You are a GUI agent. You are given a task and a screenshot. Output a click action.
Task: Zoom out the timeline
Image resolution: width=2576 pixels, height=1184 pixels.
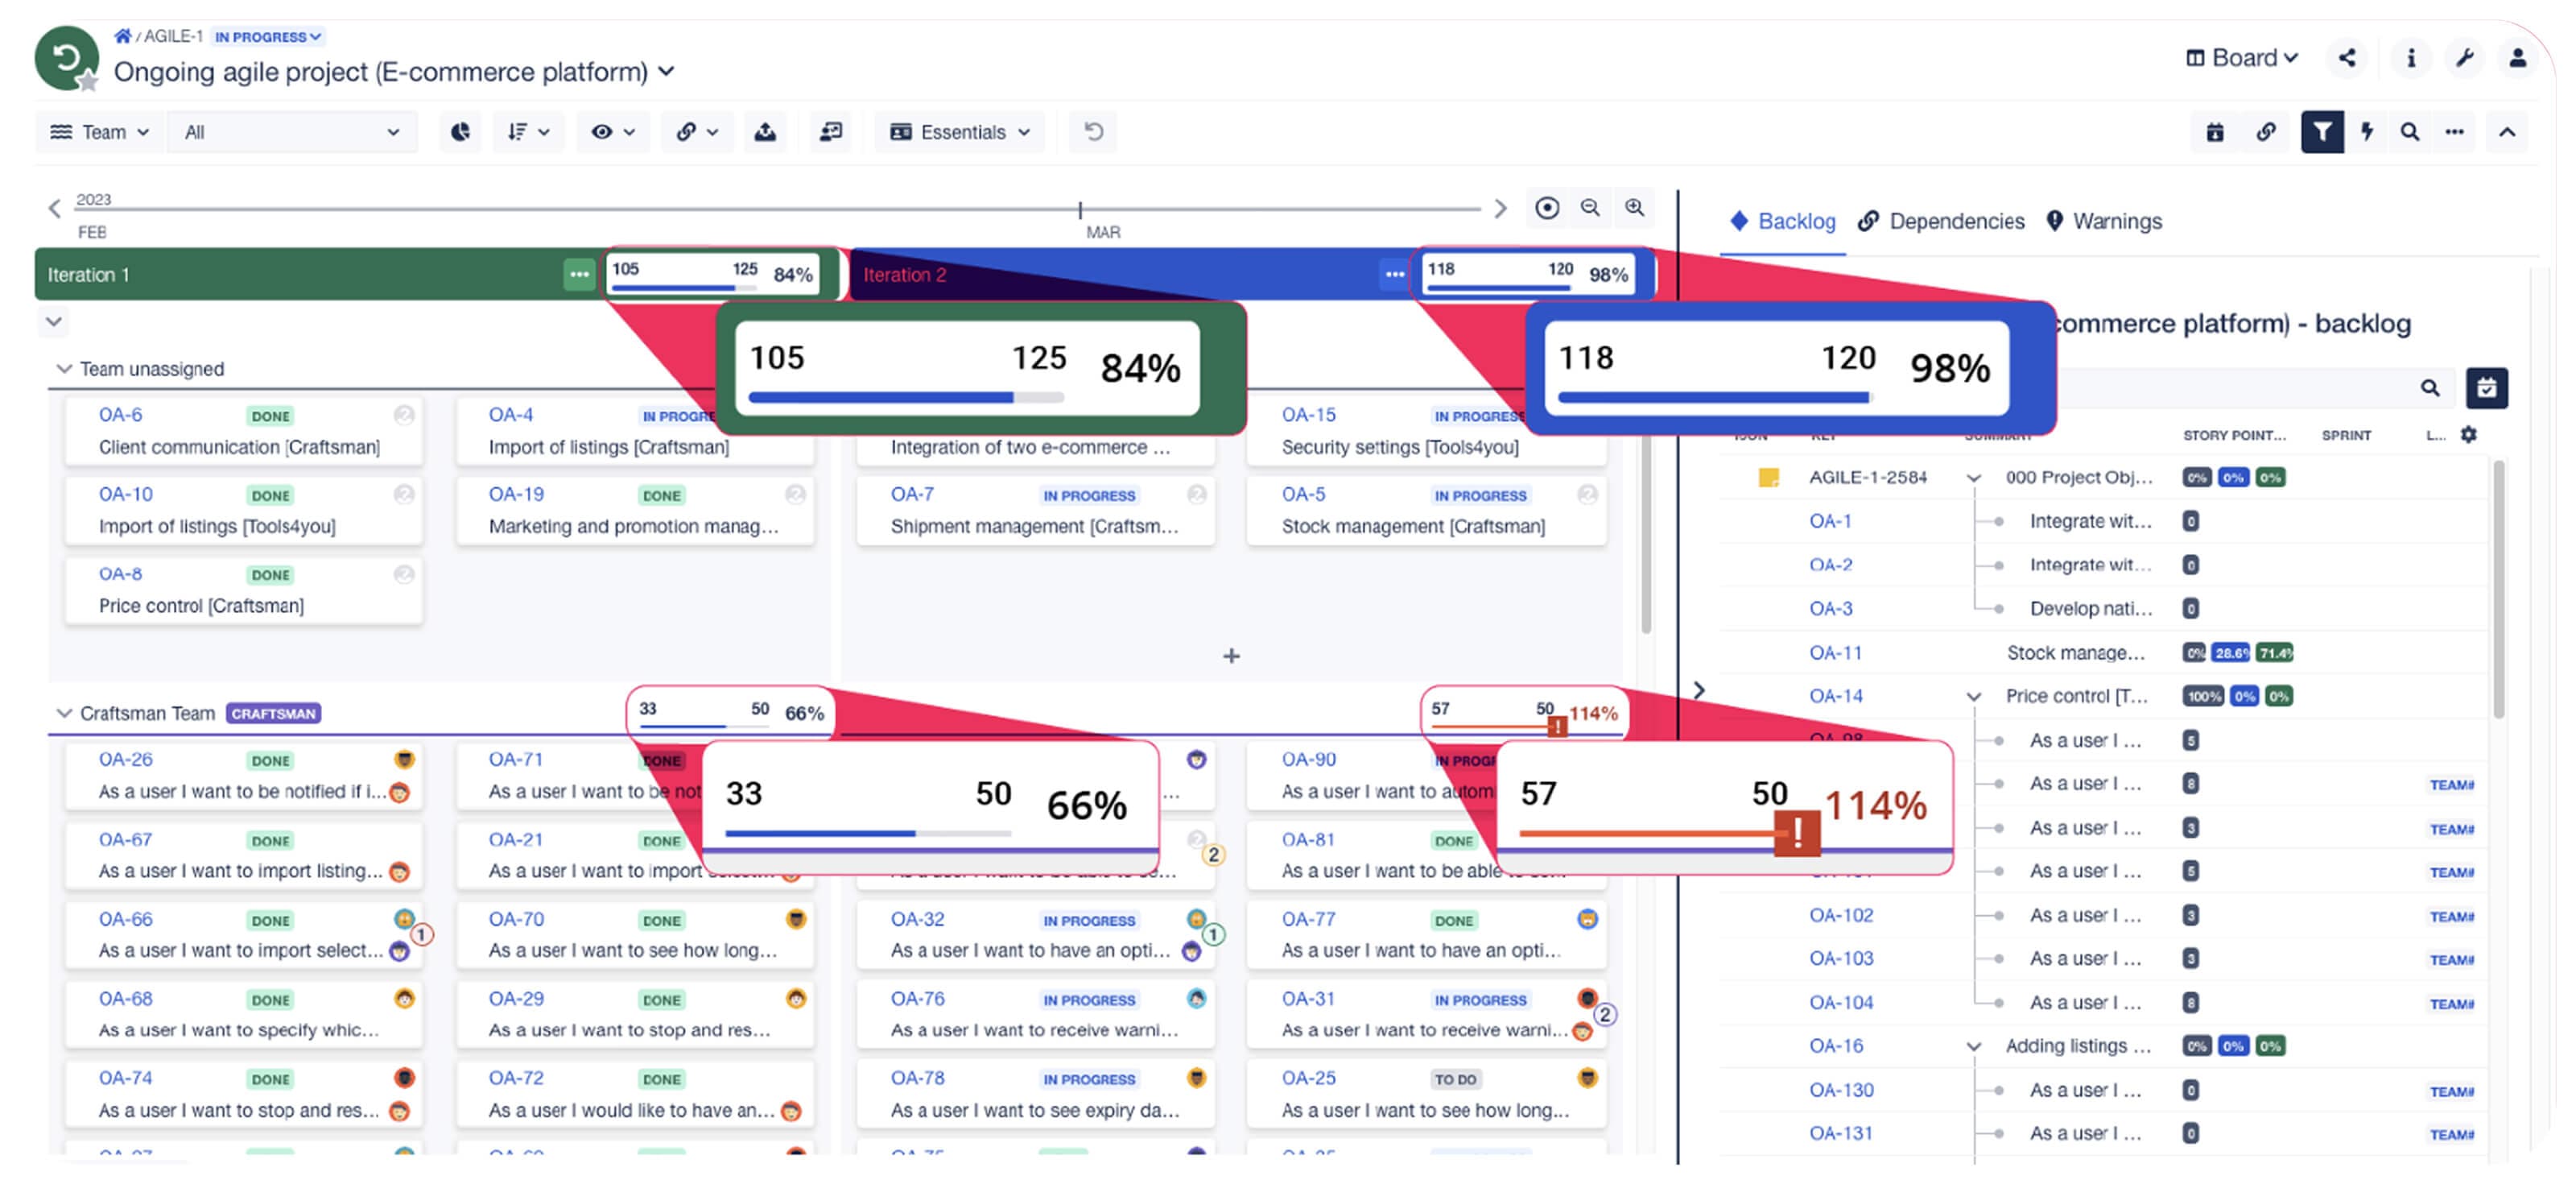click(1590, 208)
